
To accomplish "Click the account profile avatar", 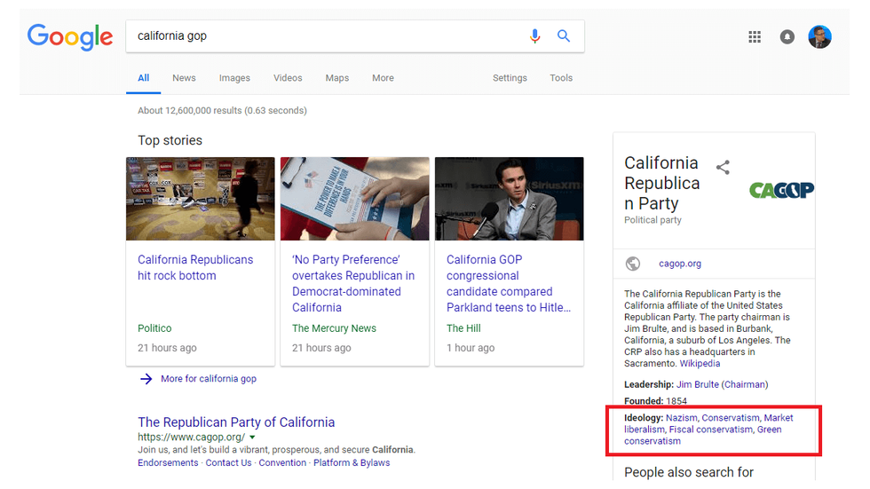I will (x=819, y=37).
